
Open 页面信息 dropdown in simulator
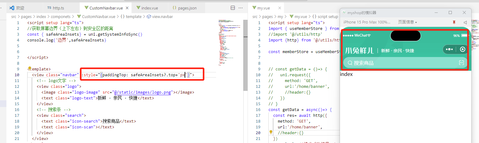[x=407, y=22]
